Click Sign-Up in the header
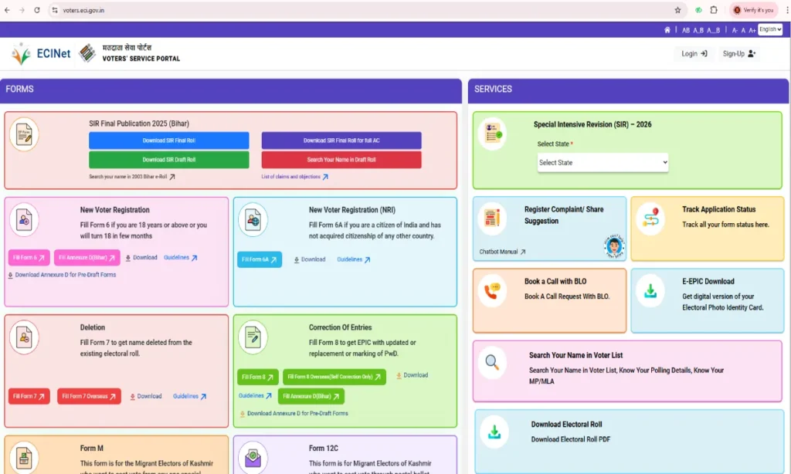 (x=738, y=54)
